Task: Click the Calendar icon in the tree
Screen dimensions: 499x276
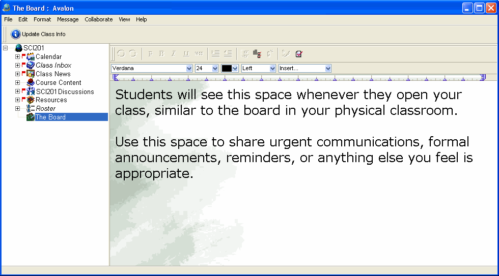Action: click(x=31, y=57)
